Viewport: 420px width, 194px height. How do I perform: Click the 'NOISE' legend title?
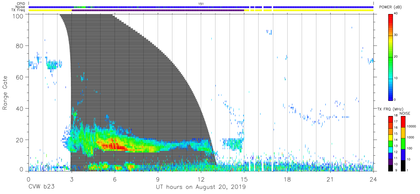[404, 113]
